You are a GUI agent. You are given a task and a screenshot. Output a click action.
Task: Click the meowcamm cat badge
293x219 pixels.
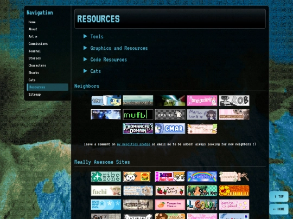tap(234, 115)
